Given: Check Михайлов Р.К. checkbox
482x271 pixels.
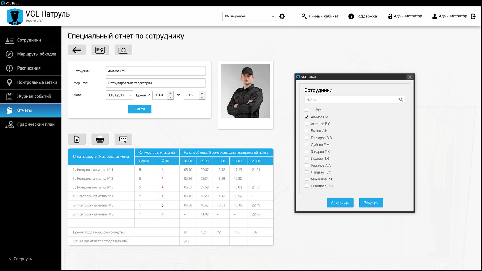Looking at the screenshot, I should click(306, 179).
